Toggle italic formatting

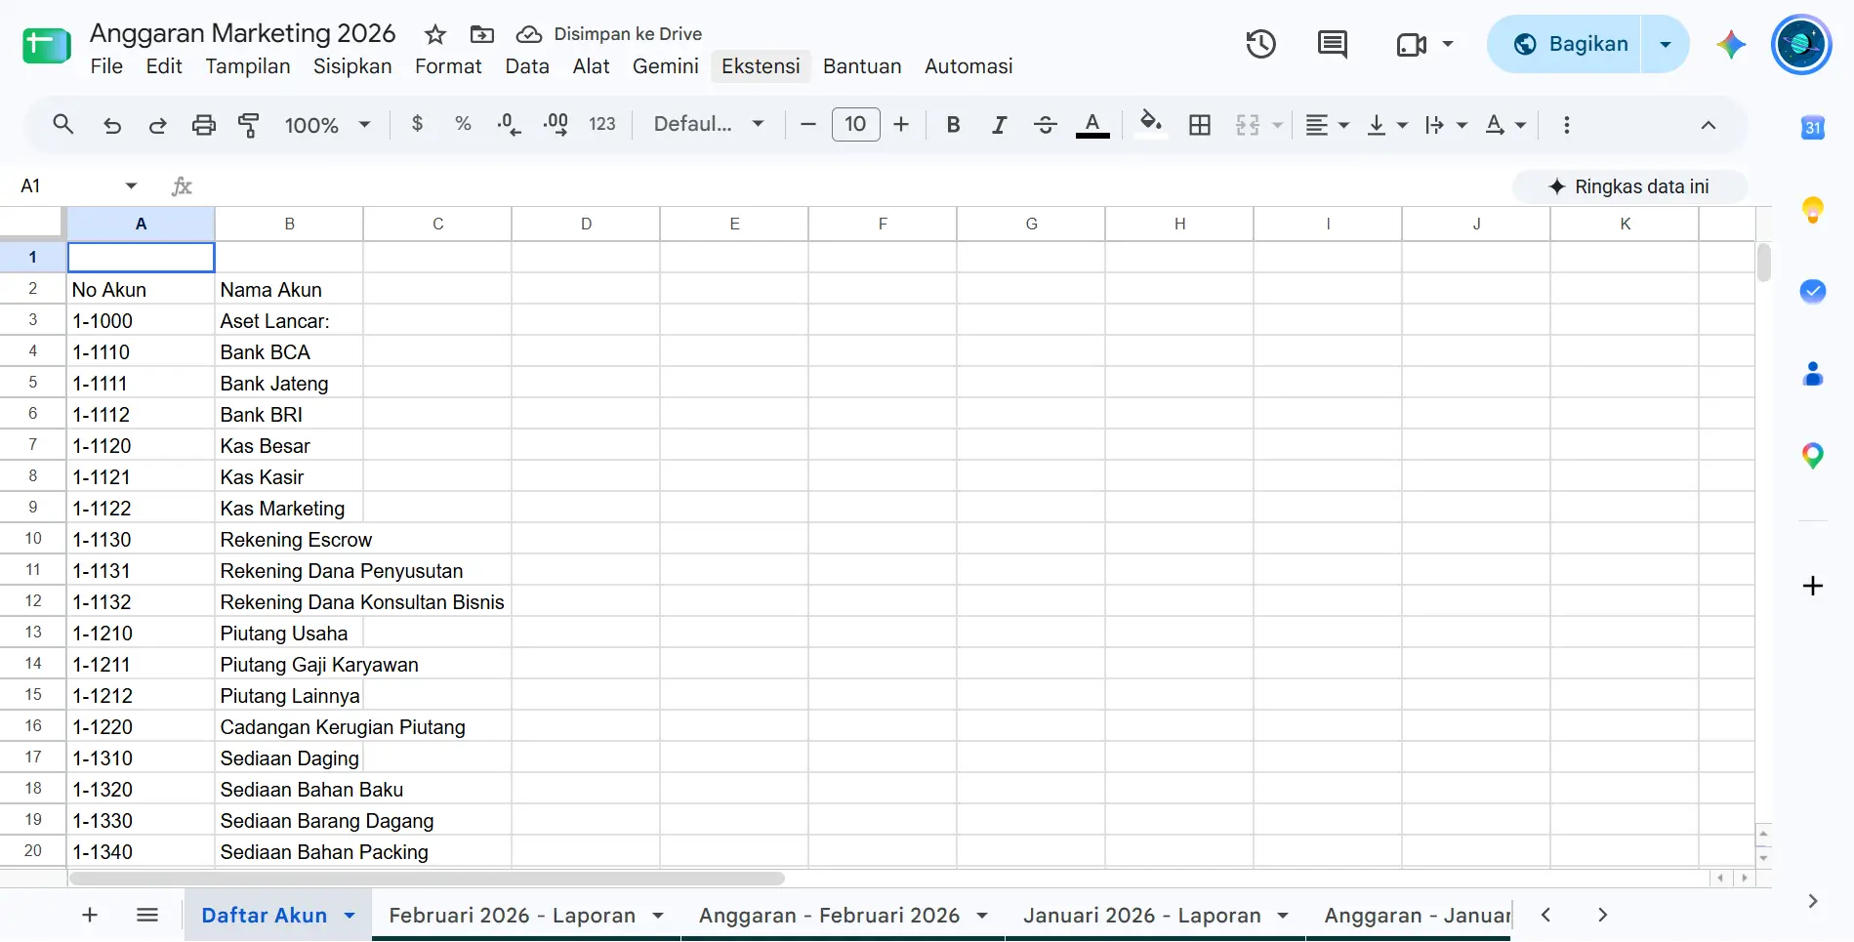pyautogui.click(x=999, y=125)
